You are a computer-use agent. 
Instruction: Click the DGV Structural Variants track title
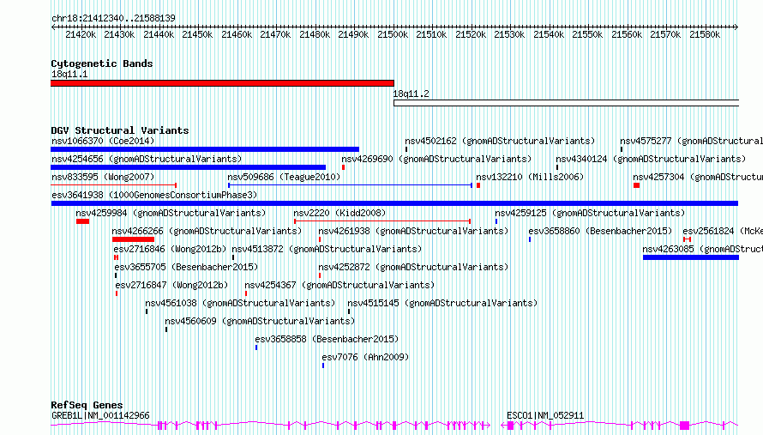pos(120,130)
